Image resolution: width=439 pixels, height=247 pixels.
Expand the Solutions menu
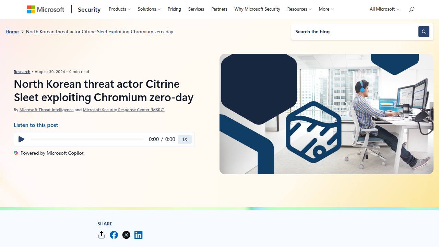coord(149,9)
